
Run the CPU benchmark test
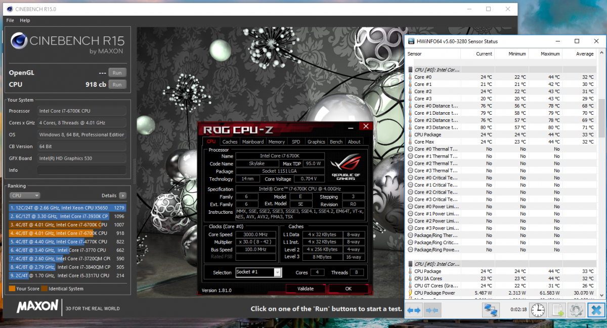117,84
